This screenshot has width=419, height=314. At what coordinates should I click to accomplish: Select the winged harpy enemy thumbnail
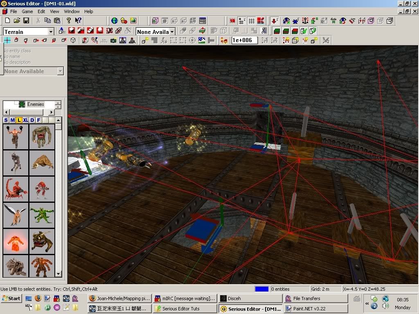point(16,215)
